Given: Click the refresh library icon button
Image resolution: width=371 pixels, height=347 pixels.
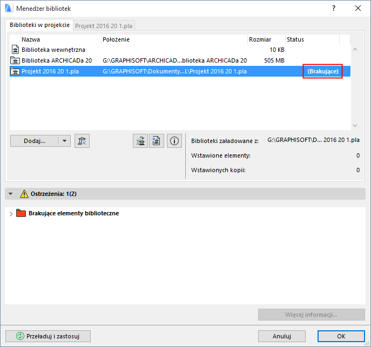Looking at the screenshot, I should point(140,141).
